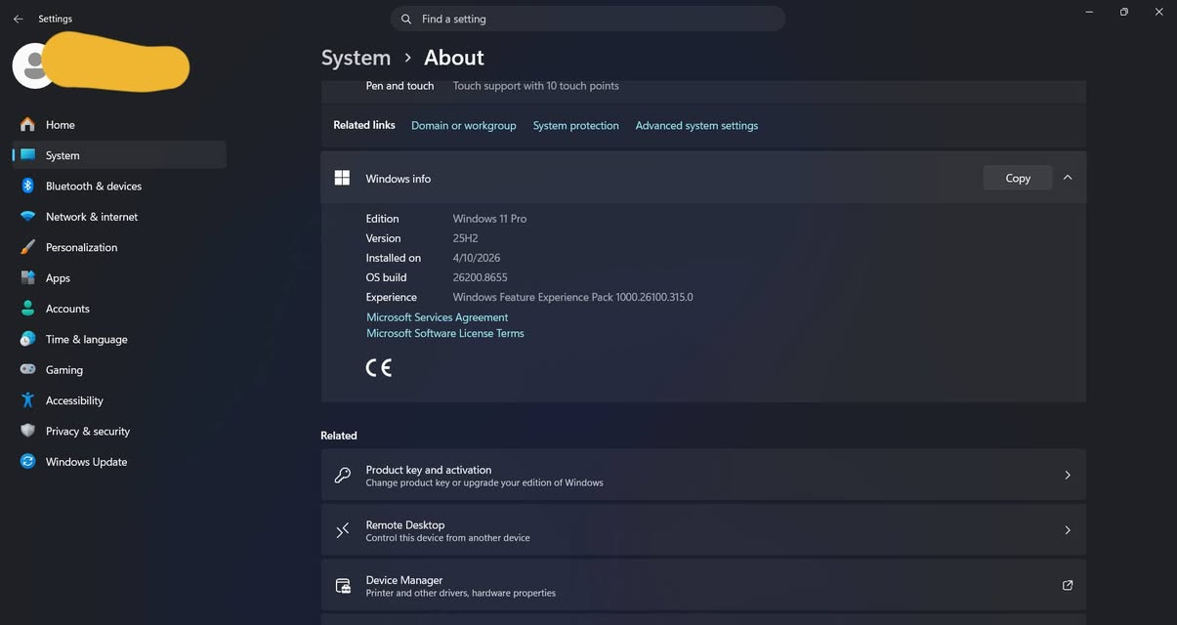
Task: Go to Network & internet settings
Action: 119,217
